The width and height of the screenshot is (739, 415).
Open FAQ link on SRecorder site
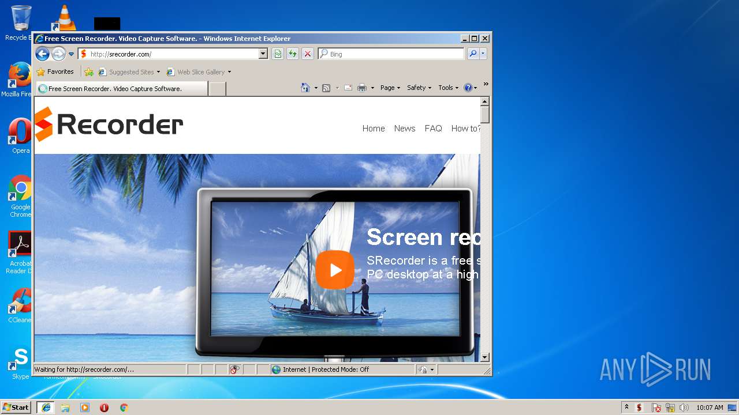point(433,129)
